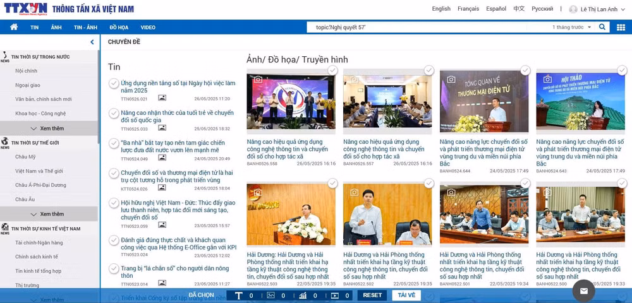Image resolution: width=632 pixels, height=303 pixels.
Task: Select checkbox of 'Trang bị lá chắn số' article
Action: 114,268
